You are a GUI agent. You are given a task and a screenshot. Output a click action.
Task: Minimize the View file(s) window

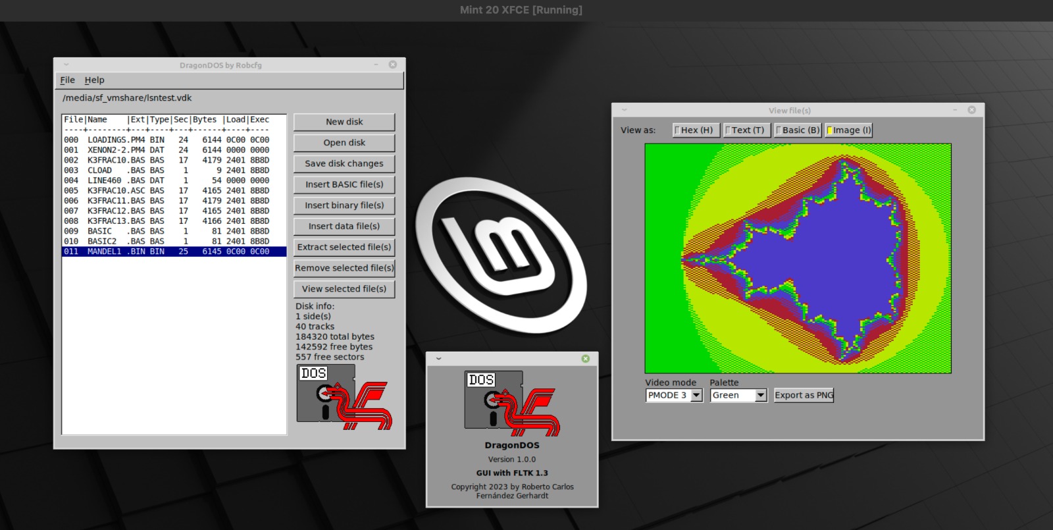[x=955, y=110]
